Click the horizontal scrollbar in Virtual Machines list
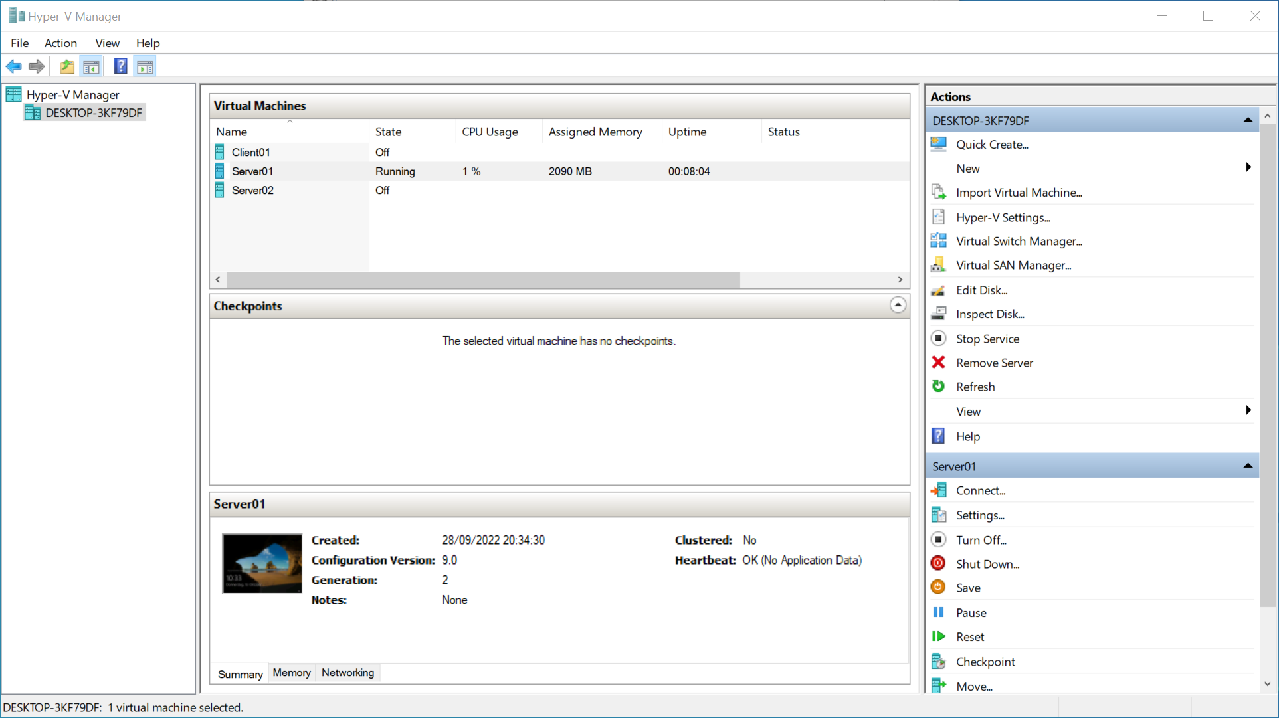 pyautogui.click(x=483, y=280)
